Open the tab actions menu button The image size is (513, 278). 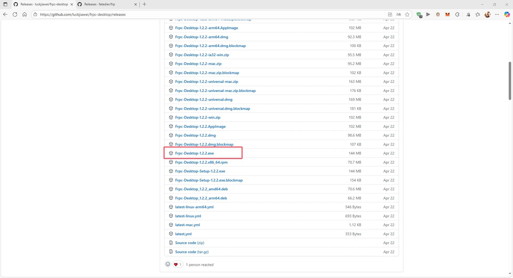pos(5,4)
